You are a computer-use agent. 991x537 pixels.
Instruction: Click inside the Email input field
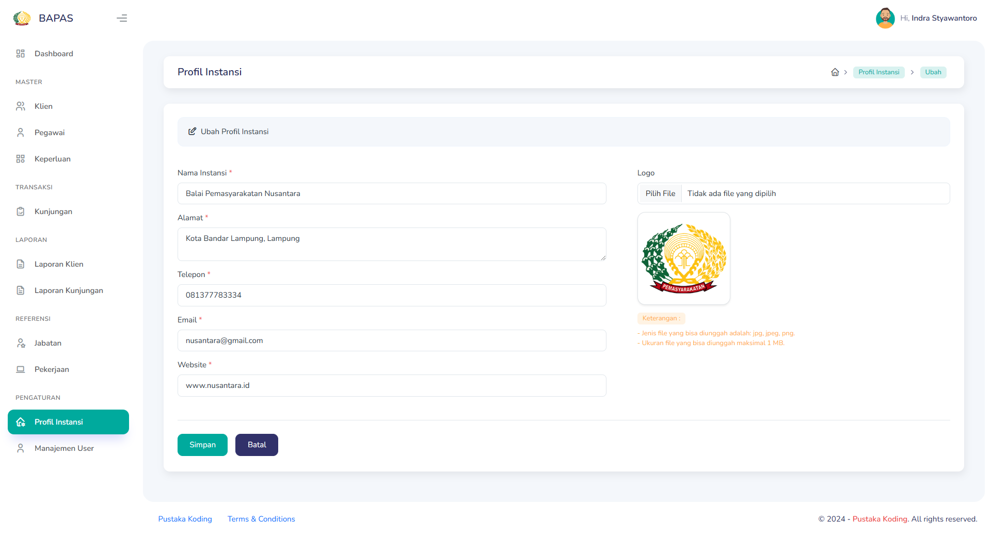click(391, 340)
